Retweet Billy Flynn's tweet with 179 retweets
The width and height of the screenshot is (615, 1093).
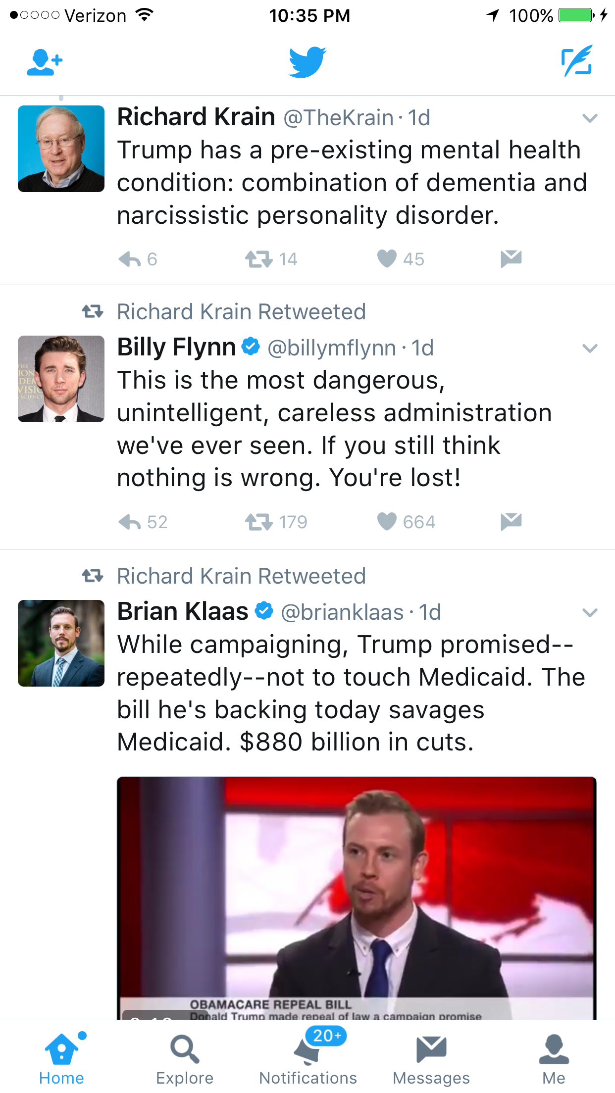(x=259, y=522)
